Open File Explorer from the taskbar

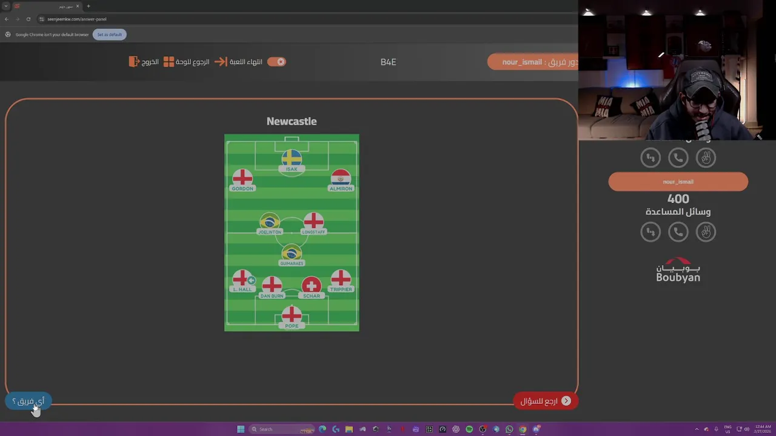tap(349, 429)
